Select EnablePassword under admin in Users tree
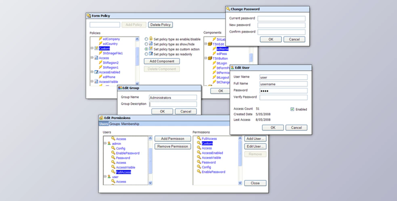This screenshot has height=201, width=397. pos(128,153)
